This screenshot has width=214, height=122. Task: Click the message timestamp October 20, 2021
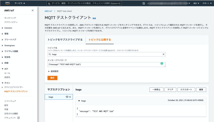click(x=185, y=100)
